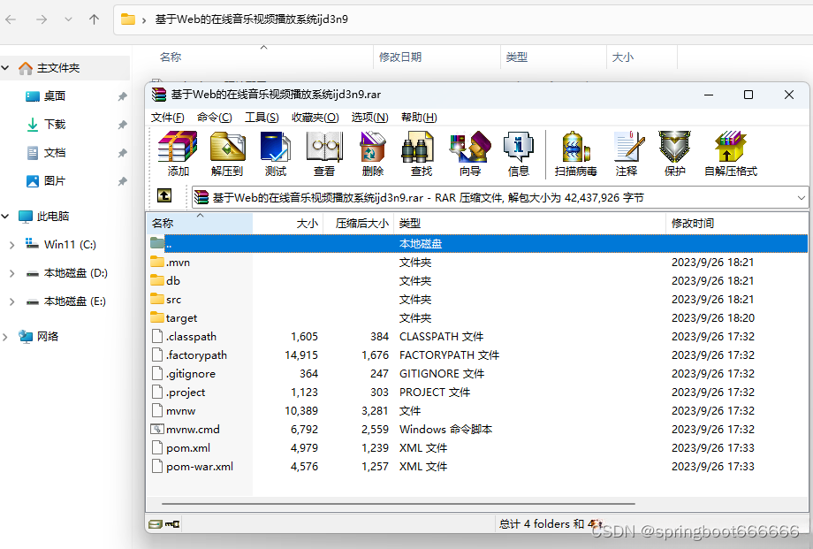This screenshot has width=813, height=549.
Task: Select the target folder icon
Action: click(x=157, y=317)
